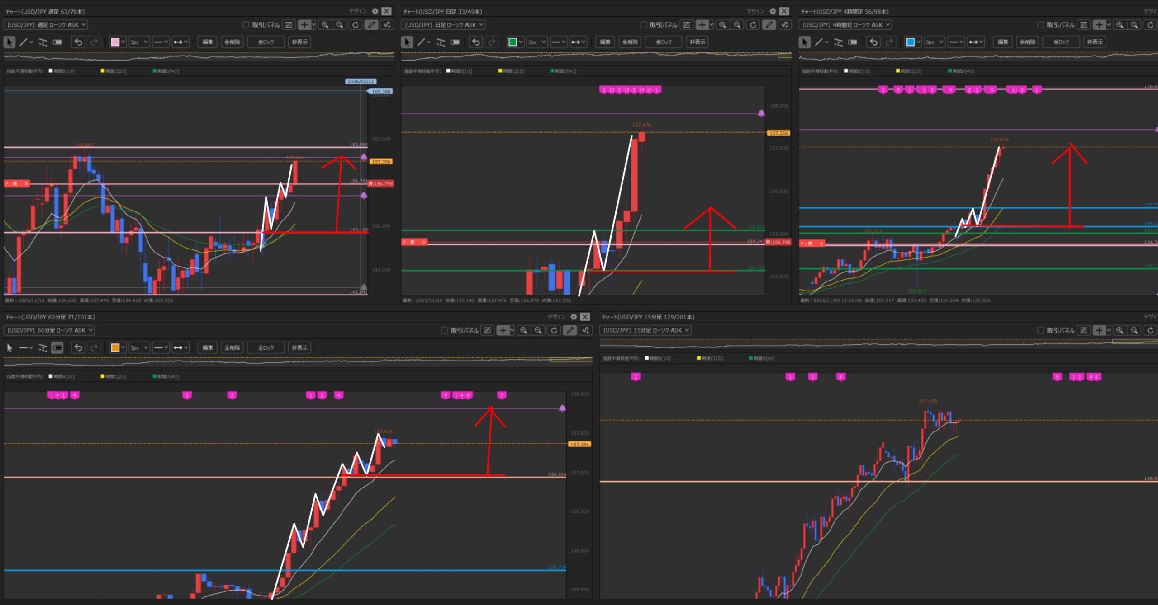Click orange color swatch on 60-minute toolbar
Image resolution: width=1158 pixels, height=605 pixels.
tap(115, 347)
